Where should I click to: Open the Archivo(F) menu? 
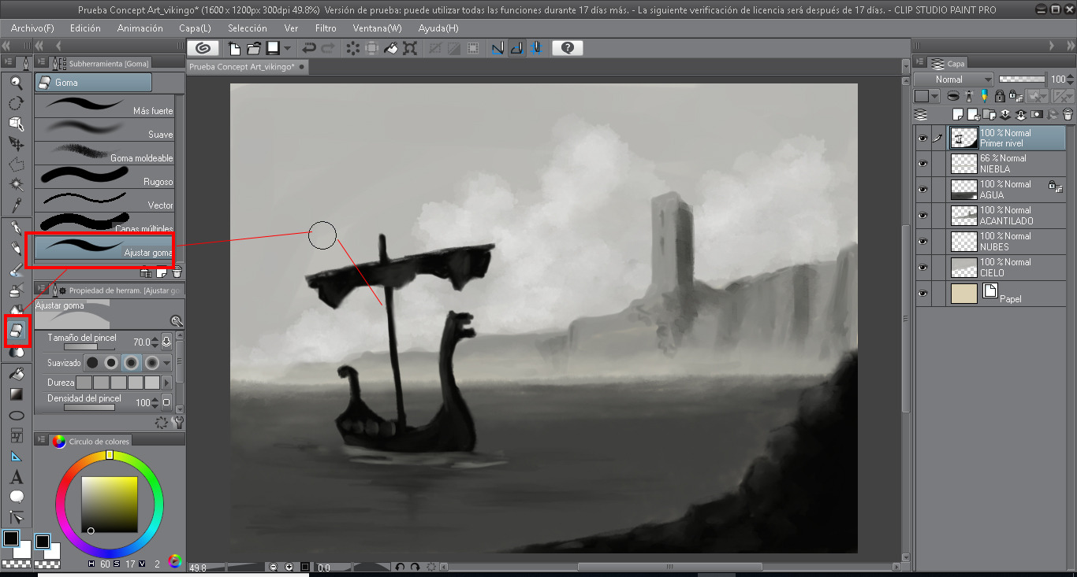click(x=32, y=28)
